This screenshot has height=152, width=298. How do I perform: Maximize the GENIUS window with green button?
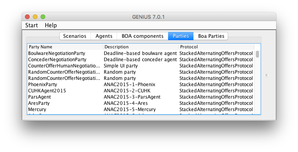[x=43, y=17]
